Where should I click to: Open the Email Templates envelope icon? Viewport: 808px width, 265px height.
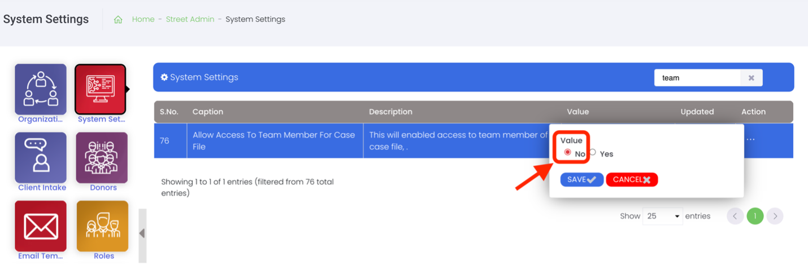coord(41,226)
